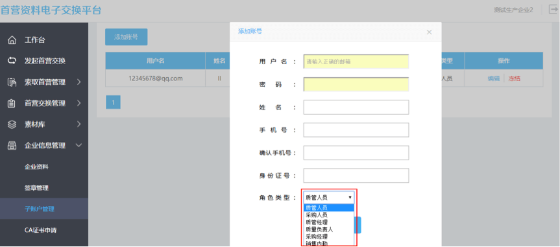
Task: Open the 角色类型 dropdown
Action: pyautogui.click(x=329, y=197)
